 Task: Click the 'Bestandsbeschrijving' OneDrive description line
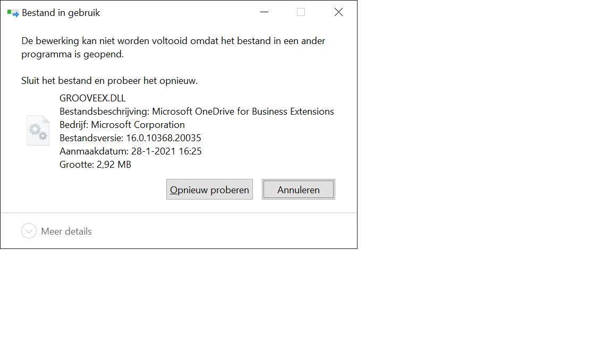coord(197,111)
